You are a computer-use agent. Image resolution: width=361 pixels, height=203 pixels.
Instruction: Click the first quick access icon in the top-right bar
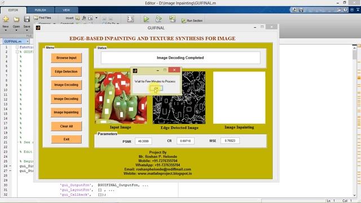(294, 10)
